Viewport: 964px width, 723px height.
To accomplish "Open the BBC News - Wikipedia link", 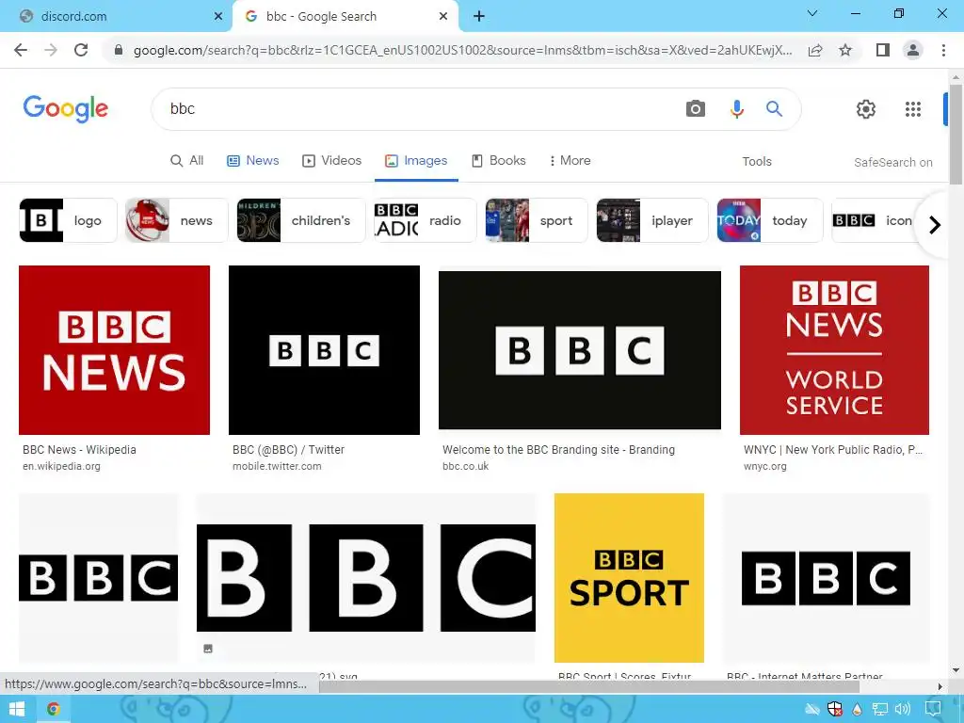I will click(x=79, y=449).
